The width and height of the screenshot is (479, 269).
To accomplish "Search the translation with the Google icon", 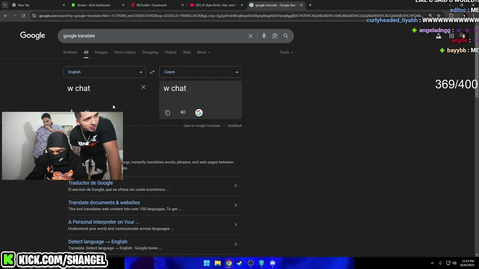I will pos(199,113).
